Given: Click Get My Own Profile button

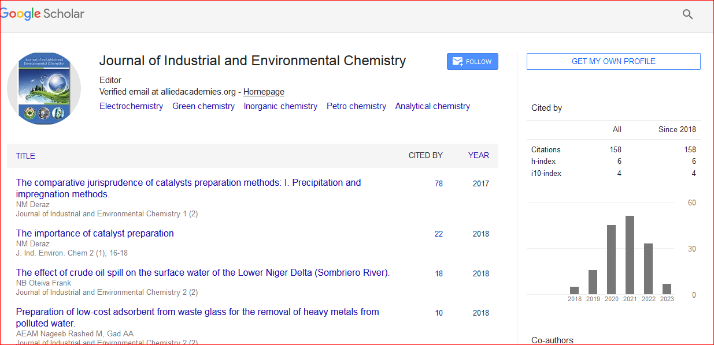Looking at the screenshot, I should click(x=613, y=61).
